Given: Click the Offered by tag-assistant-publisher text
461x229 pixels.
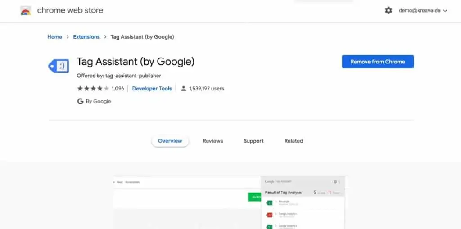Looking at the screenshot, I should click(x=119, y=76).
